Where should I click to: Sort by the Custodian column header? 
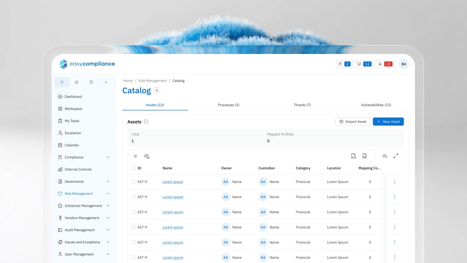(266, 168)
